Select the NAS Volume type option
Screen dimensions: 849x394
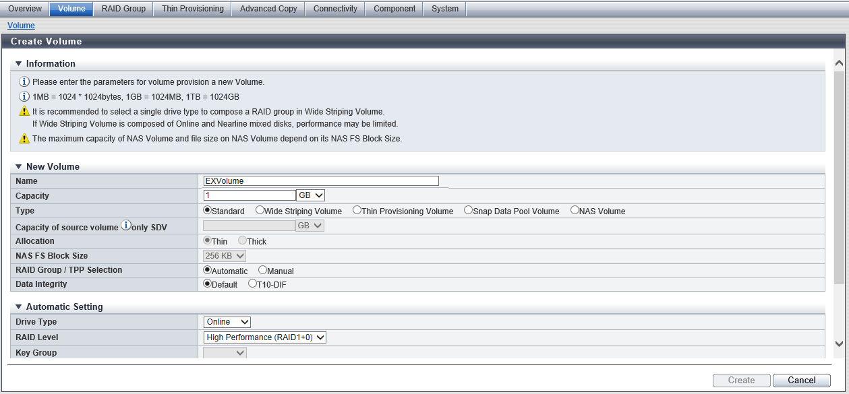[x=575, y=211]
